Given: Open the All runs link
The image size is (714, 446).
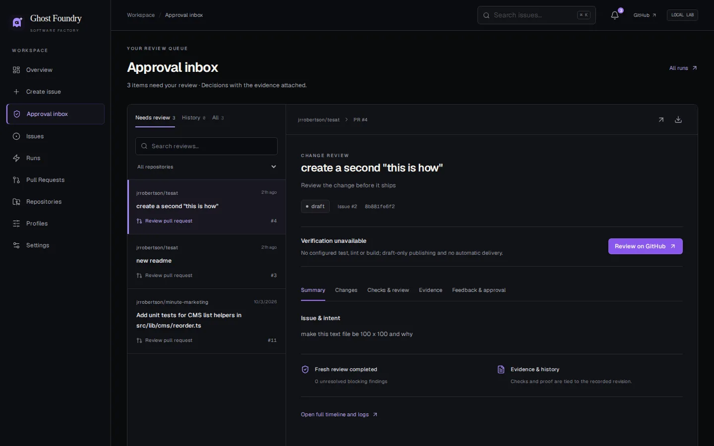Looking at the screenshot, I should [683, 68].
